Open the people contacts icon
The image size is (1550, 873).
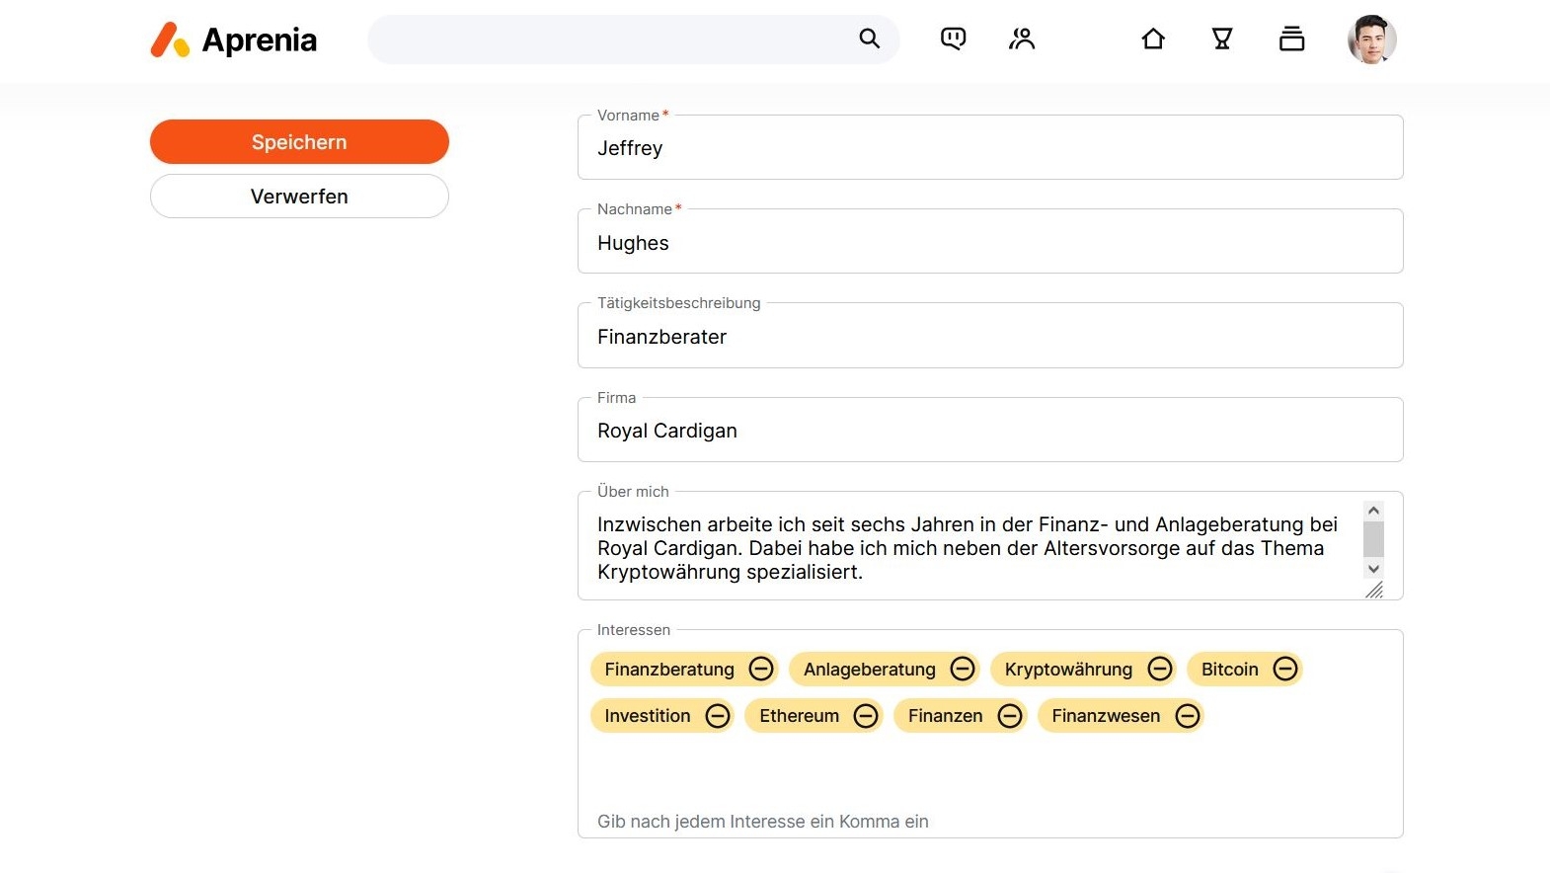coord(1022,39)
